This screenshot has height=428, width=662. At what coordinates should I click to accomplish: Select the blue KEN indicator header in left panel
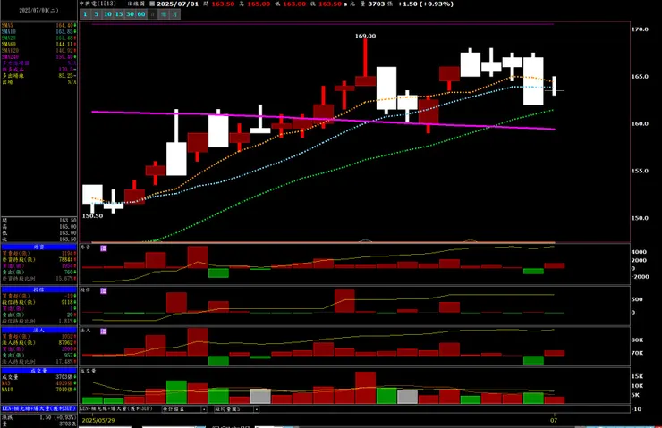coord(38,408)
